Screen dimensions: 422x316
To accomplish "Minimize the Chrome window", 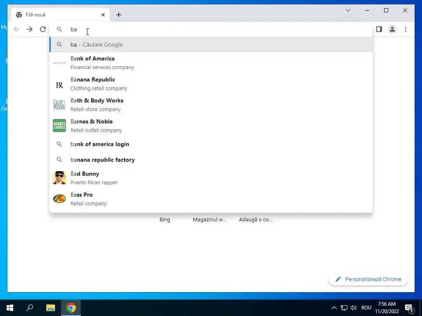I will [x=367, y=10].
